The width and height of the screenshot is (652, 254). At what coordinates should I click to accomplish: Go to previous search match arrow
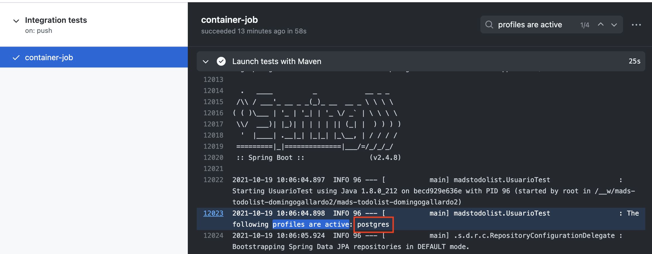click(601, 25)
